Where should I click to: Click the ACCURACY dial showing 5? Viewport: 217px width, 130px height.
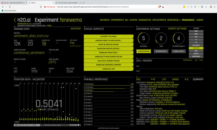pos(143,38)
